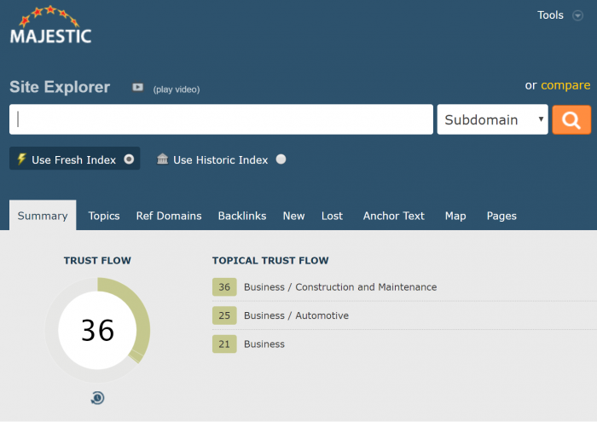The image size is (597, 422).
Task: Click the Historic Index building icon
Action: coord(163,159)
